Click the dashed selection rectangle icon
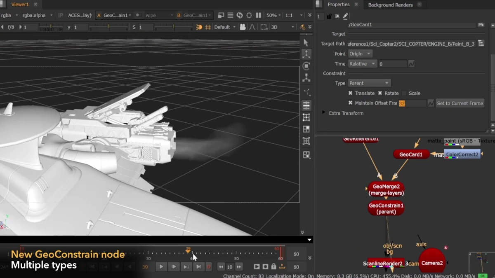Image resolution: width=495 pixels, height=278 pixels. click(263, 27)
